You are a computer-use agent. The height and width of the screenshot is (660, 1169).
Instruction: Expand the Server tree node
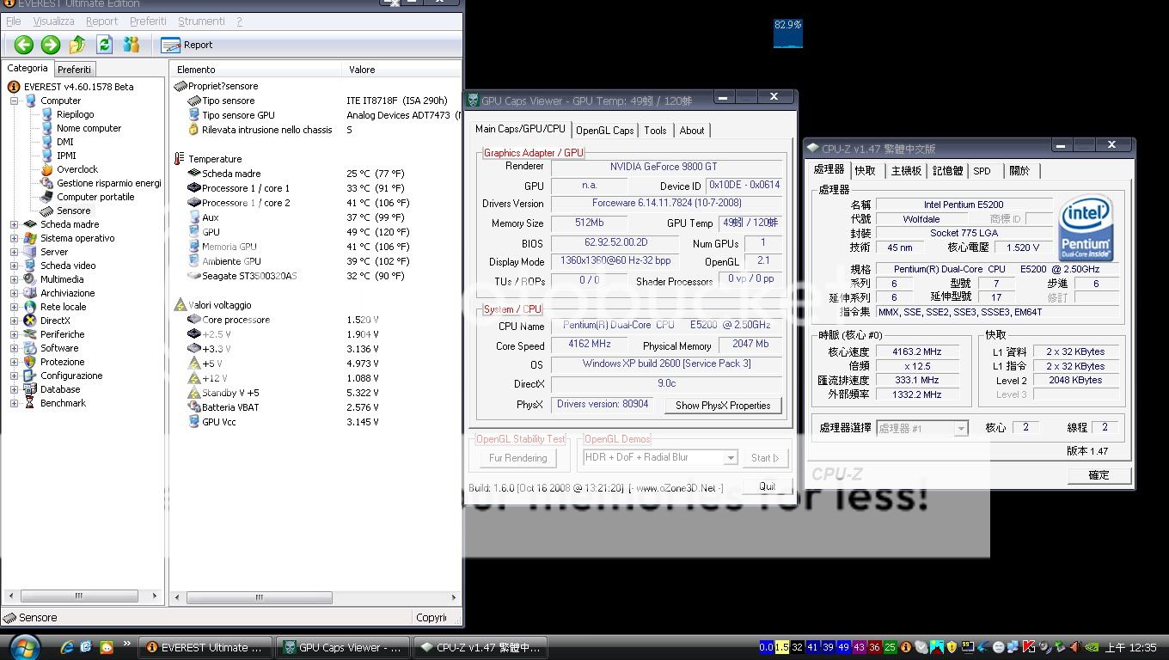[x=14, y=252]
